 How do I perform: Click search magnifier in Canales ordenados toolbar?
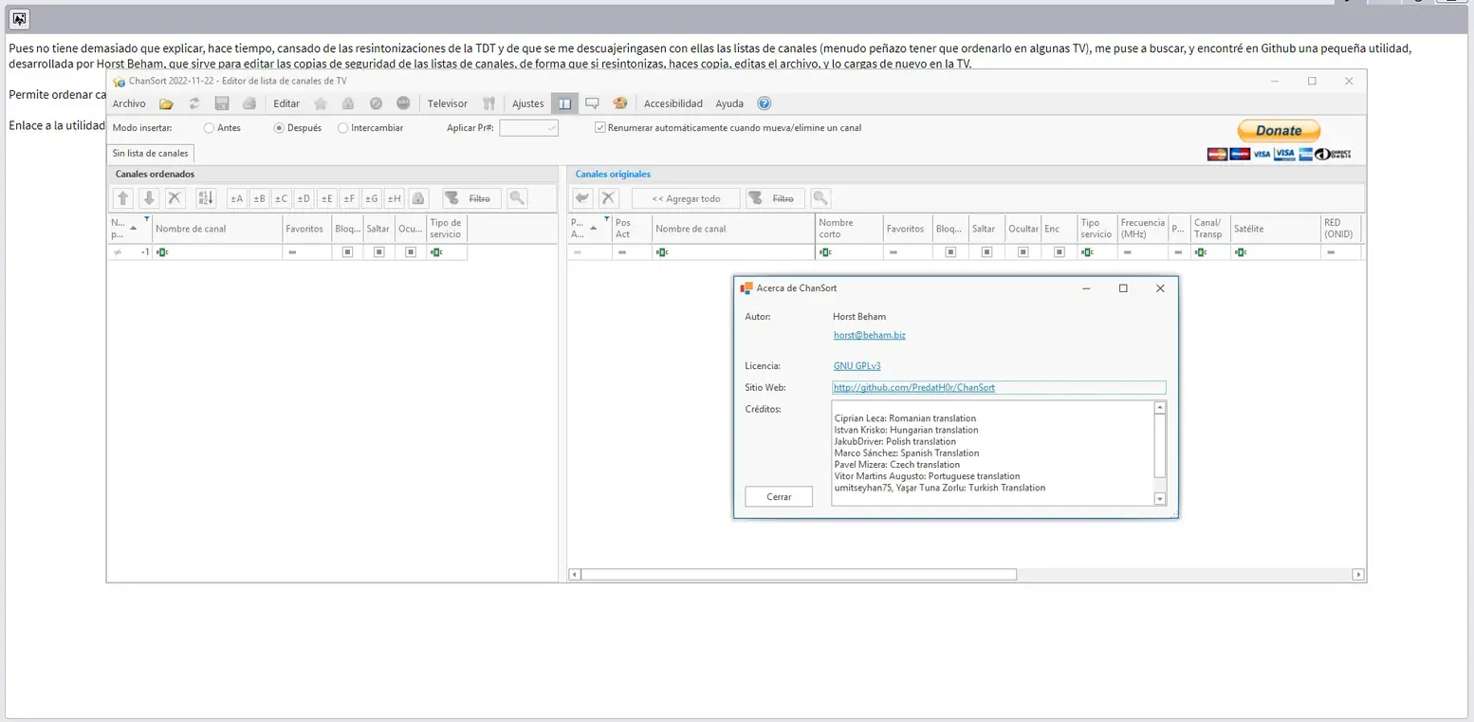tap(517, 198)
